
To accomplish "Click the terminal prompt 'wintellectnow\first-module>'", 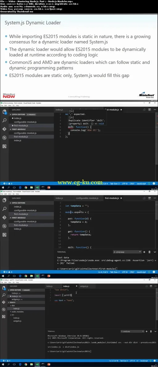I will [86, 268].
